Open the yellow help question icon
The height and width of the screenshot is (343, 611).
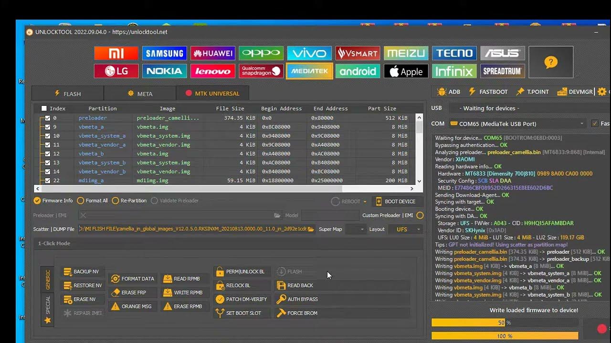pyautogui.click(x=551, y=62)
